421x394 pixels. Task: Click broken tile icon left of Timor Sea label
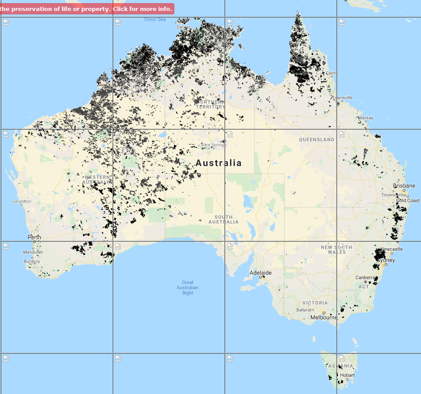click(x=118, y=22)
